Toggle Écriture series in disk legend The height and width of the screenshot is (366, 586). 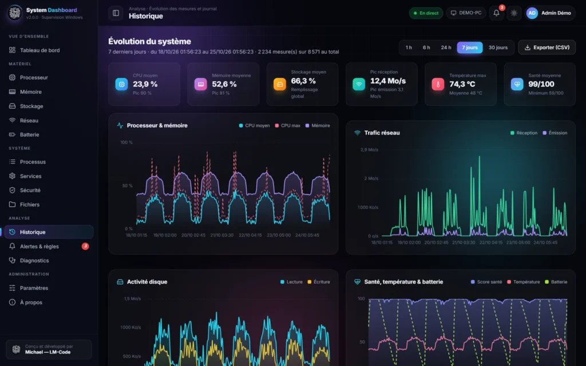point(318,282)
